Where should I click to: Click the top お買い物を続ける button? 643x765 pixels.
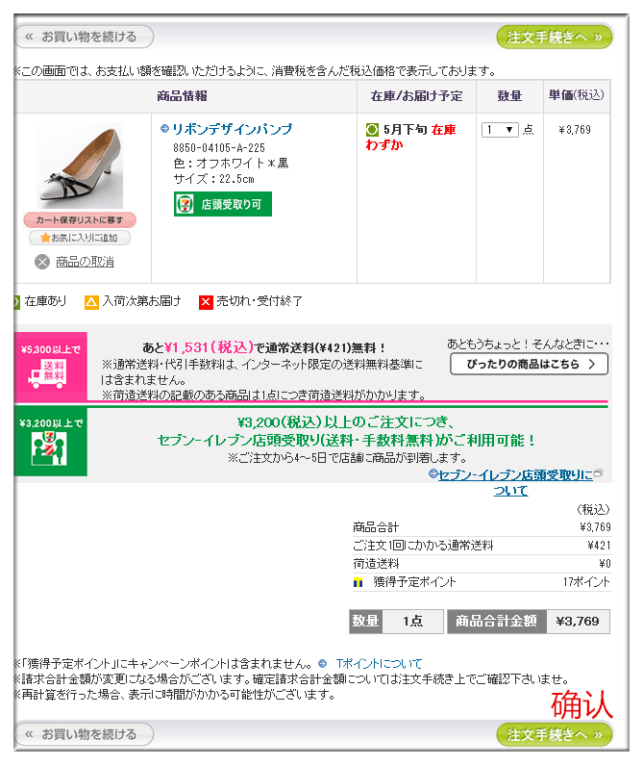click(x=84, y=38)
